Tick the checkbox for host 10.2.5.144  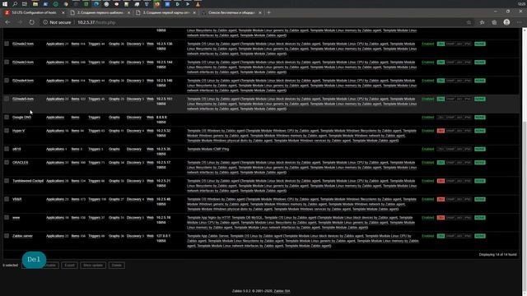[x=7, y=62]
